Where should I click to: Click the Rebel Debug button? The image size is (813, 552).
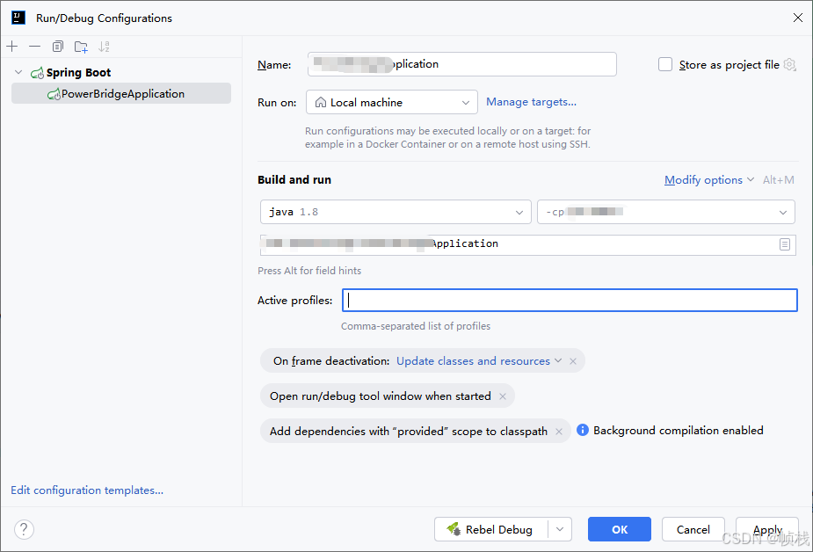(x=491, y=529)
